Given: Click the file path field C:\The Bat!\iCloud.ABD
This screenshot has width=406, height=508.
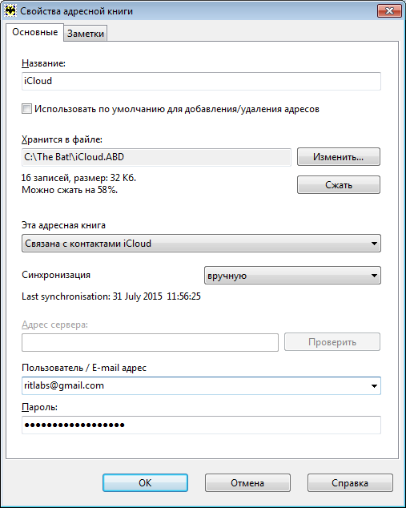Looking at the screenshot, I should tap(156, 157).
